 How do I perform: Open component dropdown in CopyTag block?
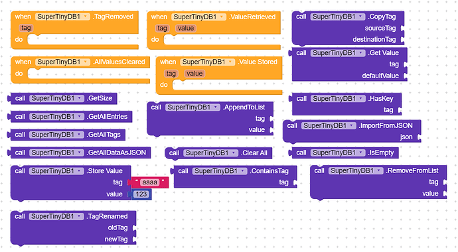(338, 17)
